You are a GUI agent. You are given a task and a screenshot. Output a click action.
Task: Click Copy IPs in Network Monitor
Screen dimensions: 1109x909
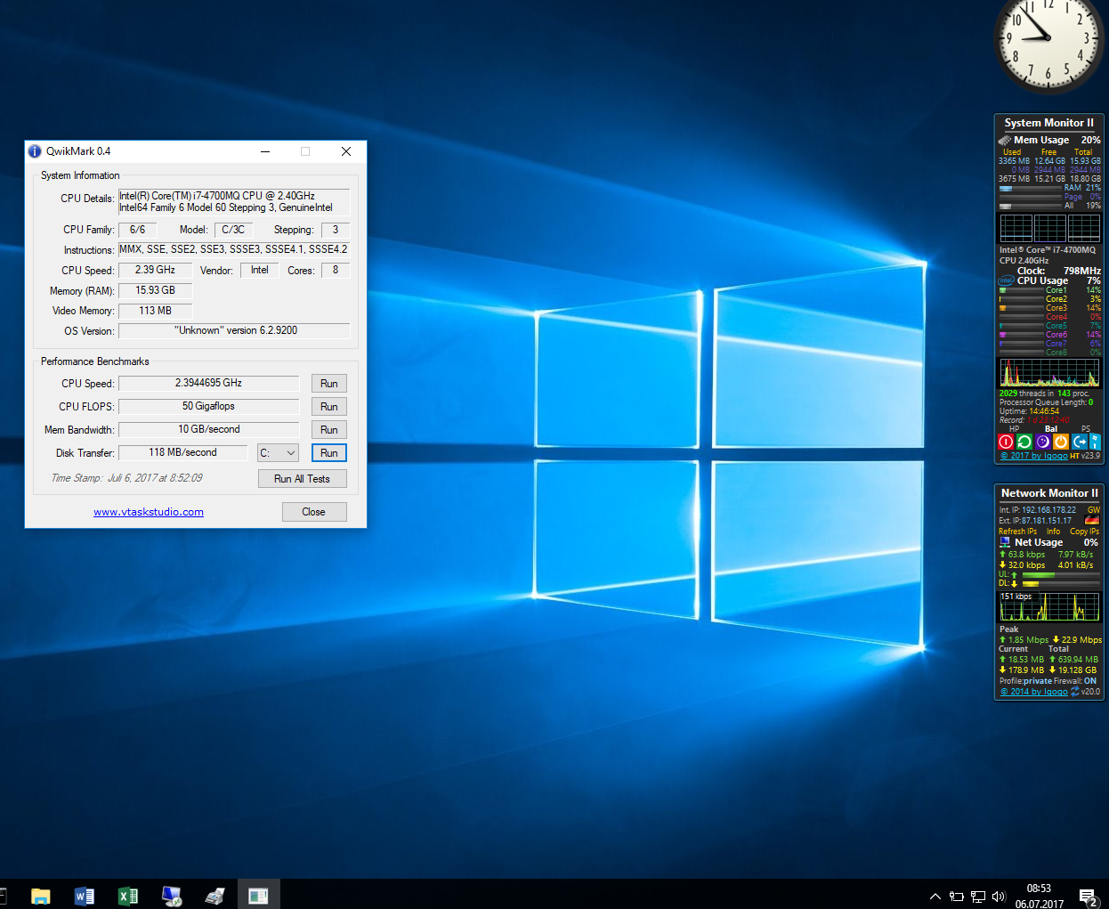1084,532
